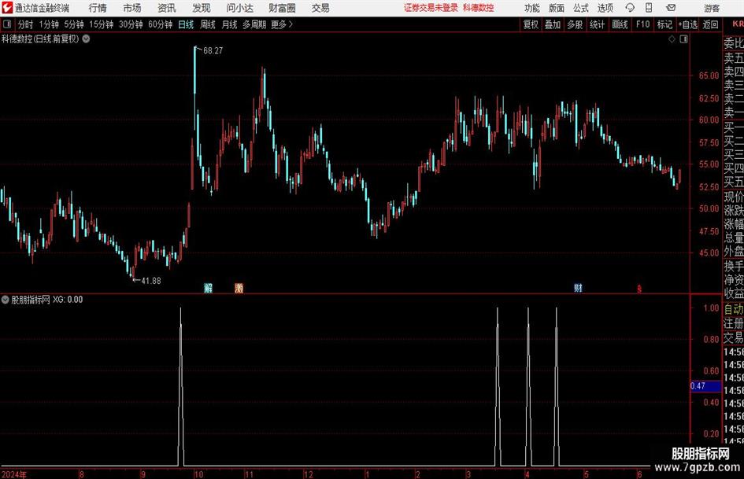Switch to 周线 weekly tab

coord(208,24)
